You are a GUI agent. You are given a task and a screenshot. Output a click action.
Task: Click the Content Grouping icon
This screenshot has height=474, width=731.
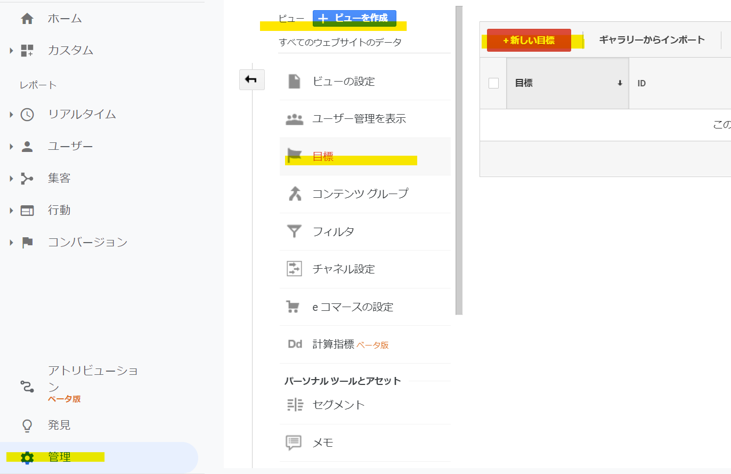[295, 194]
